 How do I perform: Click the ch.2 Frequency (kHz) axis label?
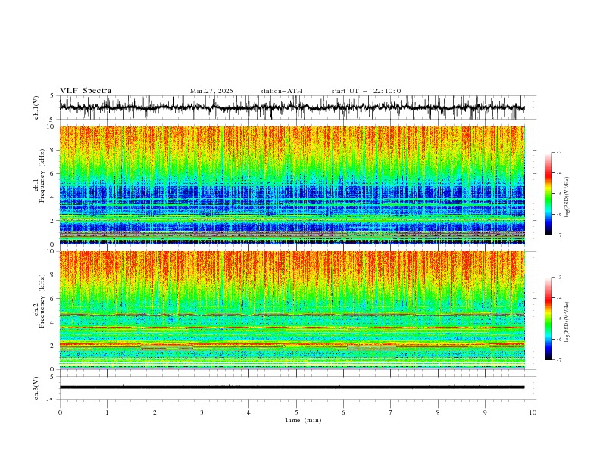point(39,301)
